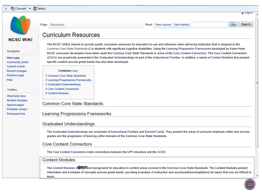Hide the Contents box via [hide]
The width and height of the screenshot is (262, 196).
click(x=74, y=71)
